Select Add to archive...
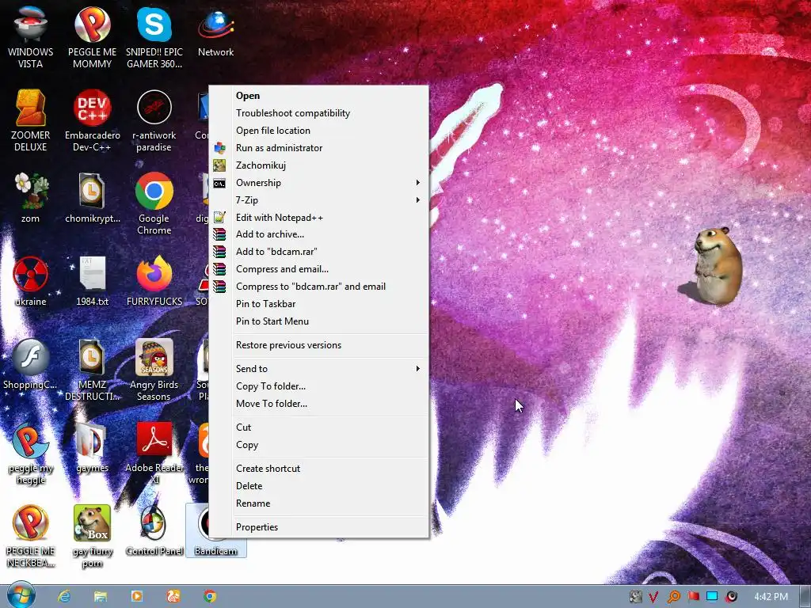The image size is (811, 608). pyautogui.click(x=318, y=234)
